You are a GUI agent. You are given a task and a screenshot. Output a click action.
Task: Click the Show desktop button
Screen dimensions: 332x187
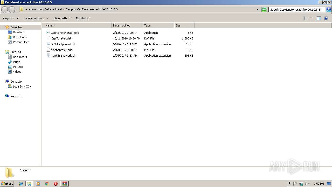click(x=329, y=184)
